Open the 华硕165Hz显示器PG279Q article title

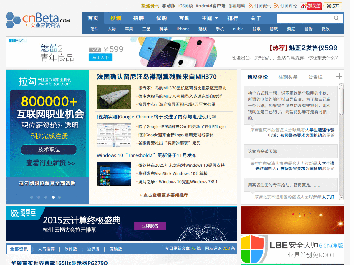(x=59, y=263)
